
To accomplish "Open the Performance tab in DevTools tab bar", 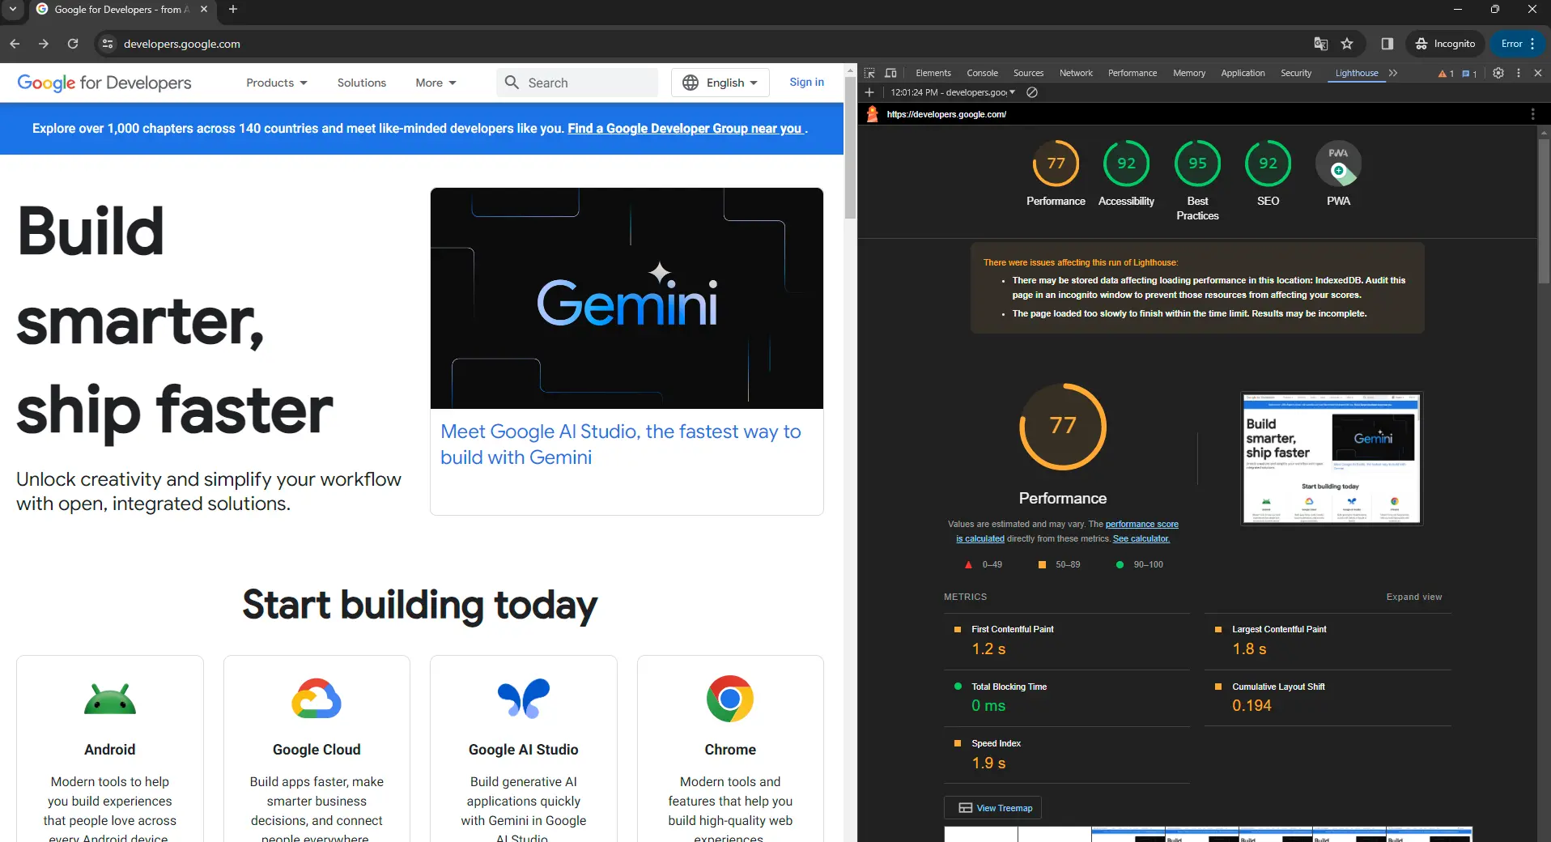I will coord(1132,73).
